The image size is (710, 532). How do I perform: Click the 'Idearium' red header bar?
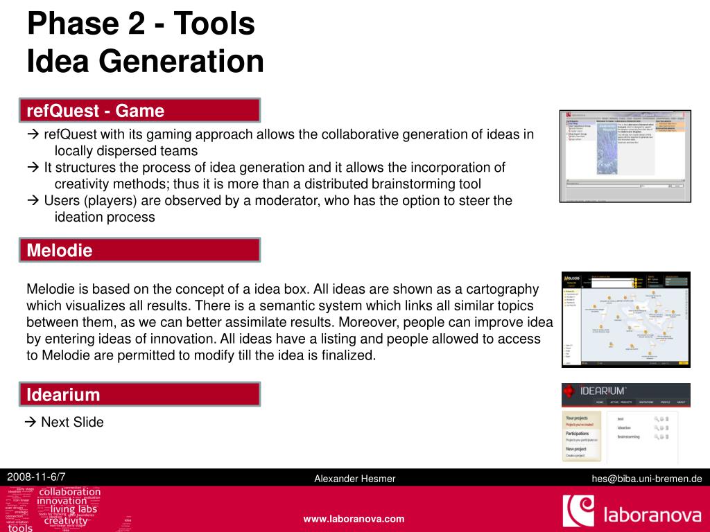tap(139, 394)
